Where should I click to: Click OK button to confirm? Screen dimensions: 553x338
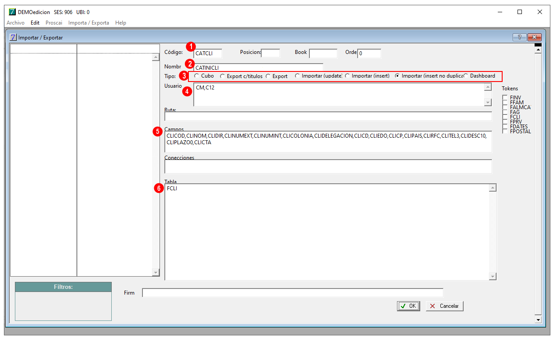click(408, 306)
